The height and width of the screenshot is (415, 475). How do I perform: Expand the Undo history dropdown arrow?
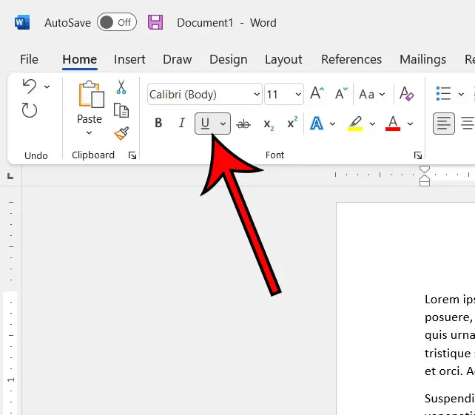(x=47, y=87)
